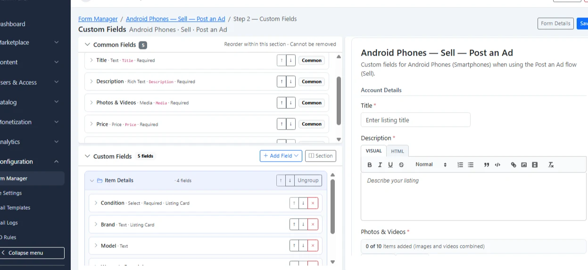Insert a bulleted list

[x=471, y=165]
